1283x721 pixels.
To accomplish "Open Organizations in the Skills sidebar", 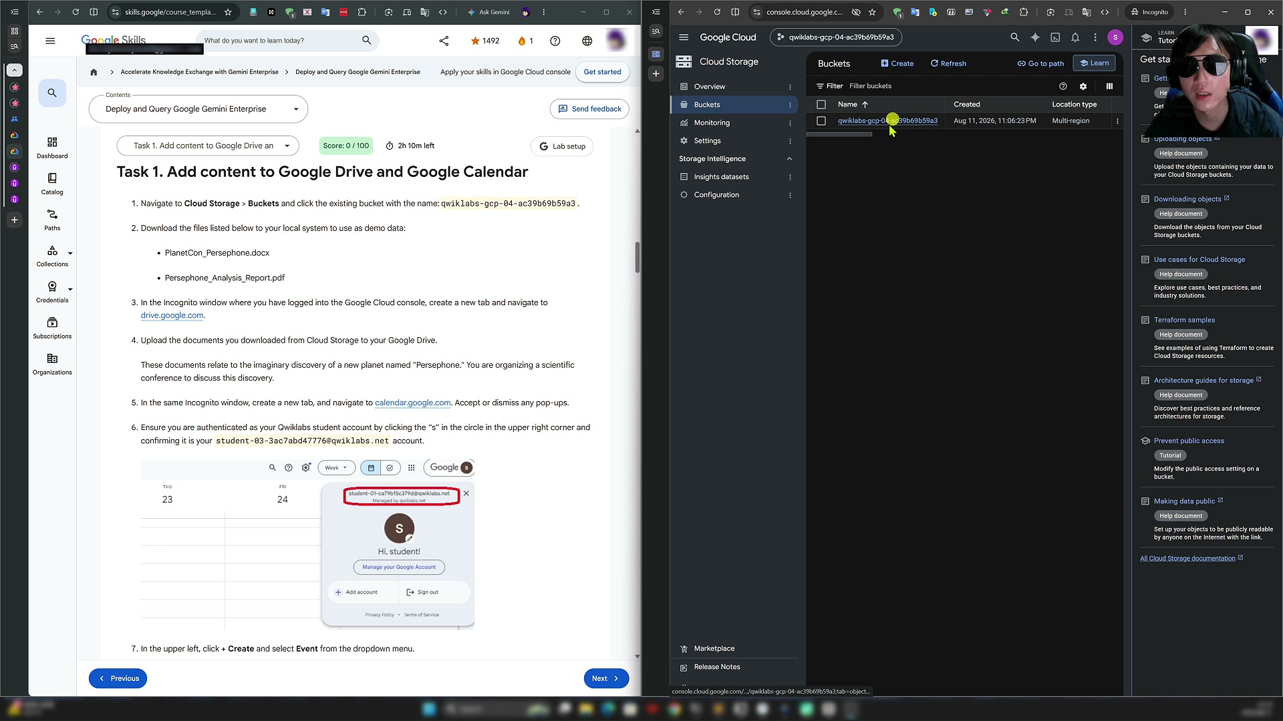I will pos(52,365).
